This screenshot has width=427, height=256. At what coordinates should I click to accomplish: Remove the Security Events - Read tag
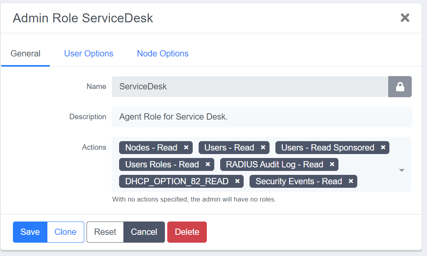351,181
